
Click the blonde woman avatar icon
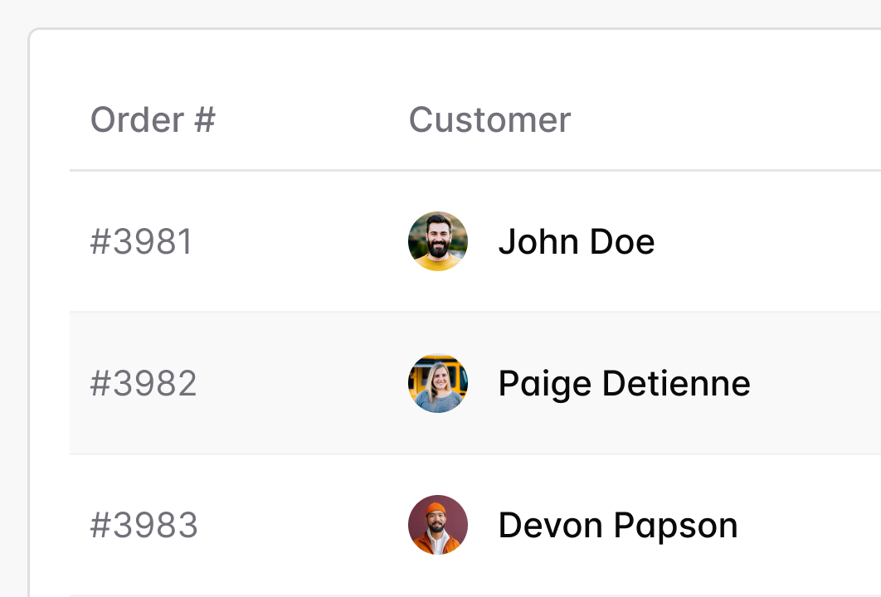click(438, 383)
